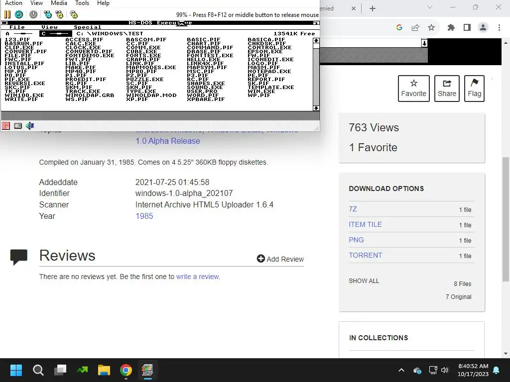Viewport: 510px width, 382px height.
Task: Click the write a review link
Action: tap(198, 277)
